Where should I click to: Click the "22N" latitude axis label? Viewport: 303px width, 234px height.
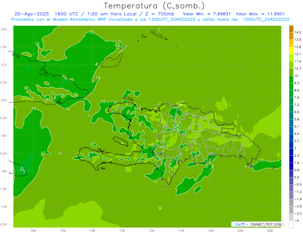pos(4,29)
